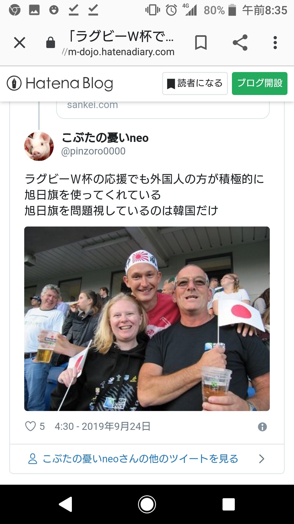Tap the Android back navigation button

[x=66, y=504]
